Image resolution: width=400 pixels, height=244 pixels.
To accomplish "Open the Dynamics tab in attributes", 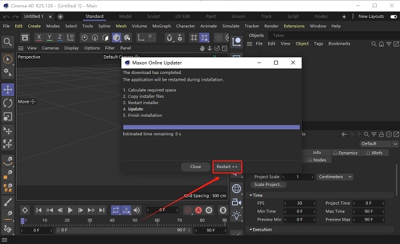I will point(345,153).
